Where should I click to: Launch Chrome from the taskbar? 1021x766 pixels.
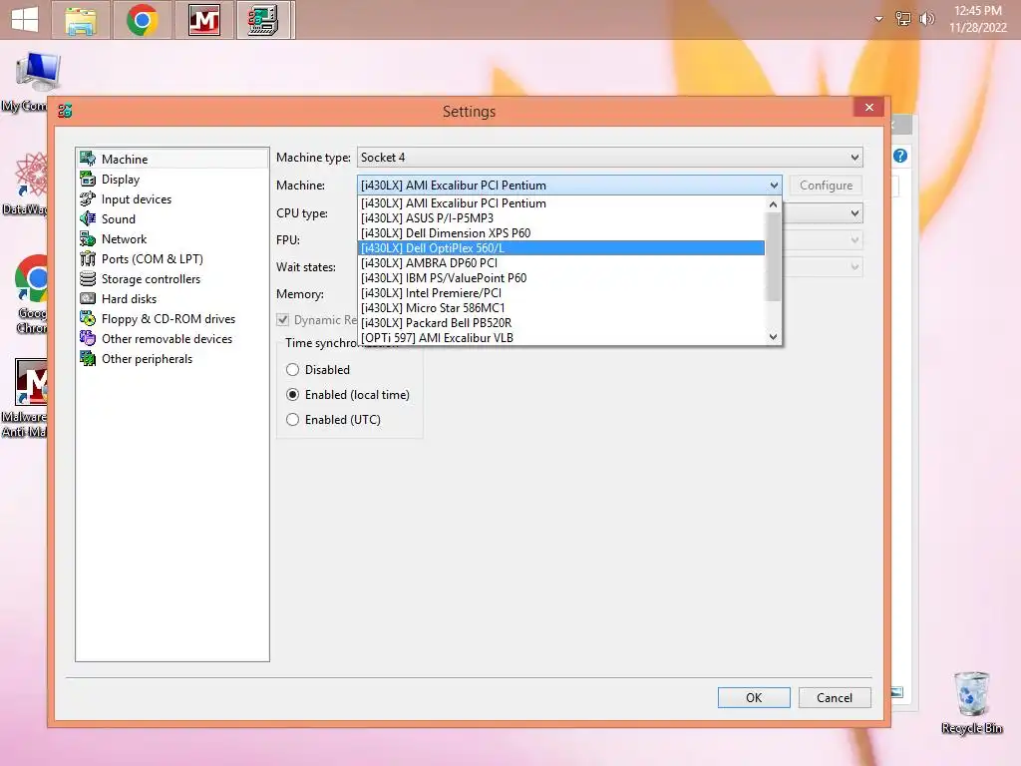click(142, 20)
